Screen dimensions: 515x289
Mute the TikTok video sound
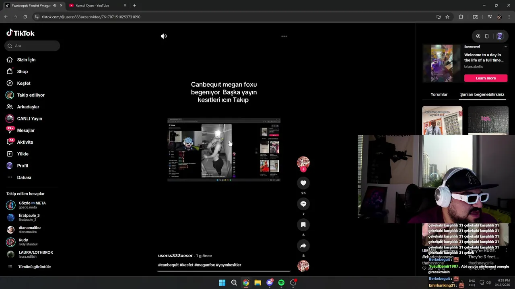coord(164,36)
